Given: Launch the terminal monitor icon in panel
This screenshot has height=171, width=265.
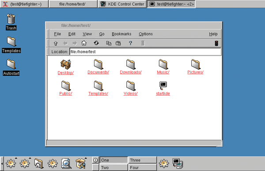Looking at the screenshot, I should click(x=178, y=164).
